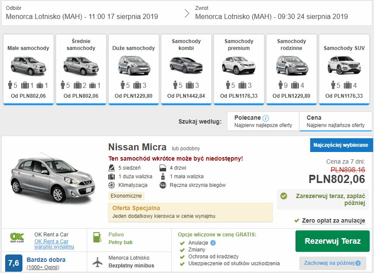The width and height of the screenshot is (374, 273).
Task: Click the Nissan Micra title
Action: 137,147
